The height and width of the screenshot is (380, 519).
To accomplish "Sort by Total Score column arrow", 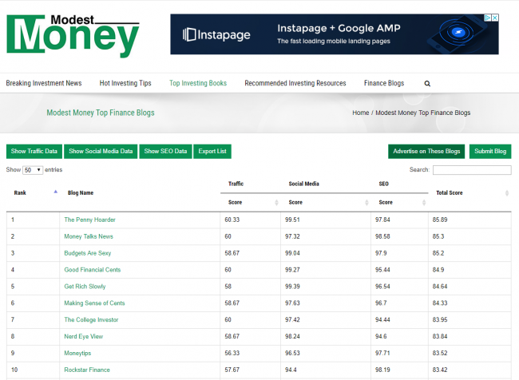I will tap(508, 193).
